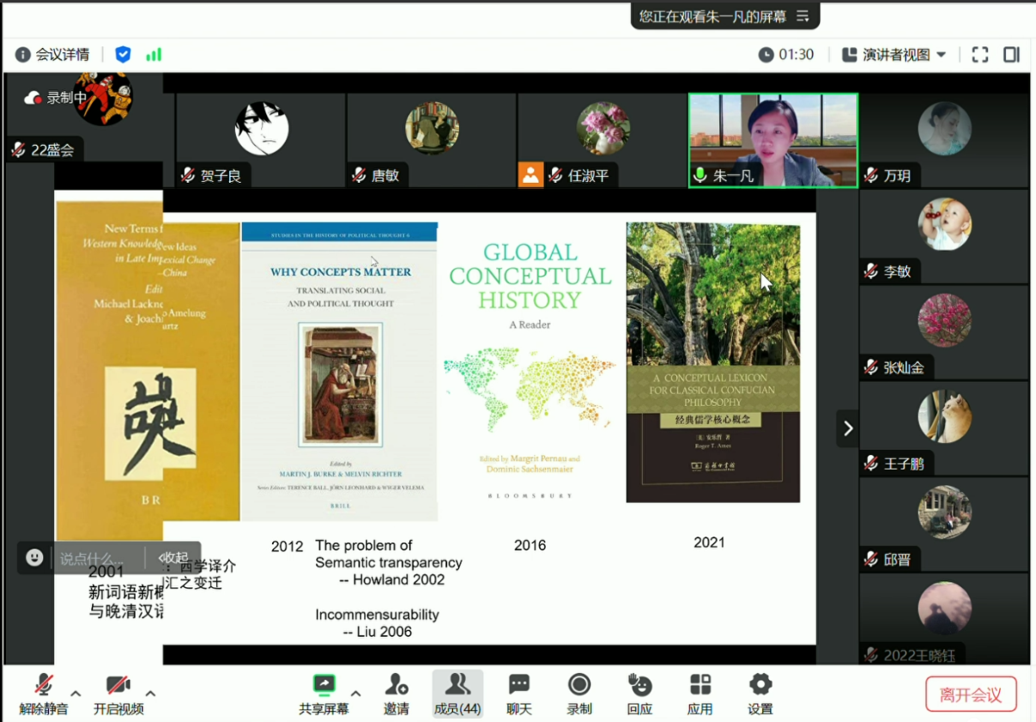Select 张灿金's participant tile
Viewport: 1036px width, 722px height.
pos(944,332)
